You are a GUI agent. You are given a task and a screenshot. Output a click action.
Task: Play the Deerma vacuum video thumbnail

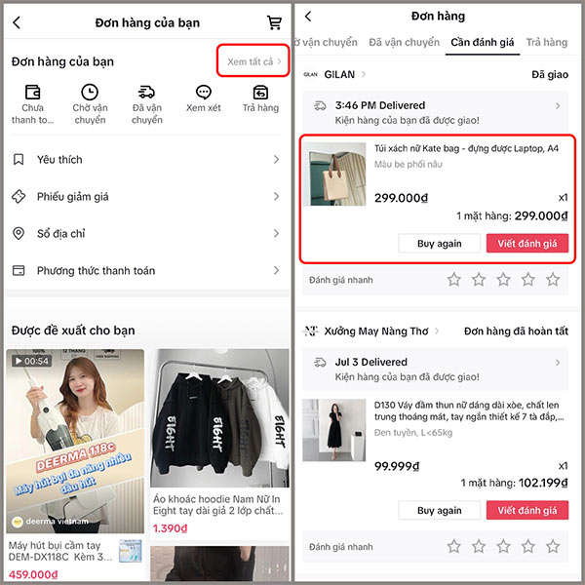pyautogui.click(x=75, y=441)
